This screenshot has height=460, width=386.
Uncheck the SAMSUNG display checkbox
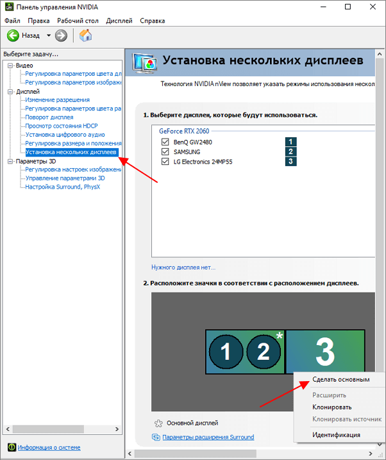coord(165,151)
